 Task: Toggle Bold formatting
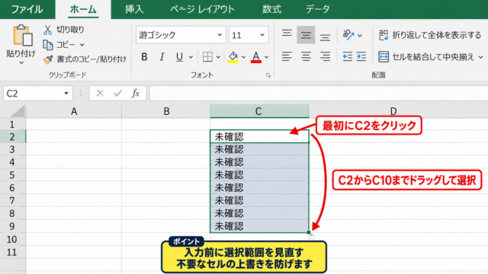144,57
